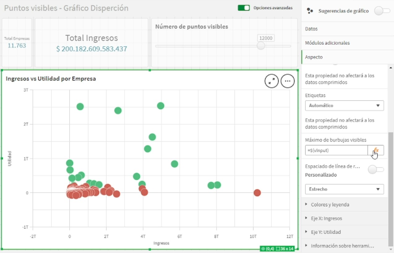Screen dimensions: 394x253
Task: Open the Etiquetas dropdown set to Automático
Action: pyautogui.click(x=344, y=105)
